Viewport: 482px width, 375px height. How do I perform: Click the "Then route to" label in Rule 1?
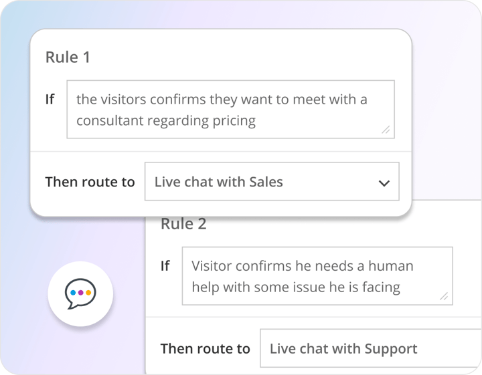90,182
